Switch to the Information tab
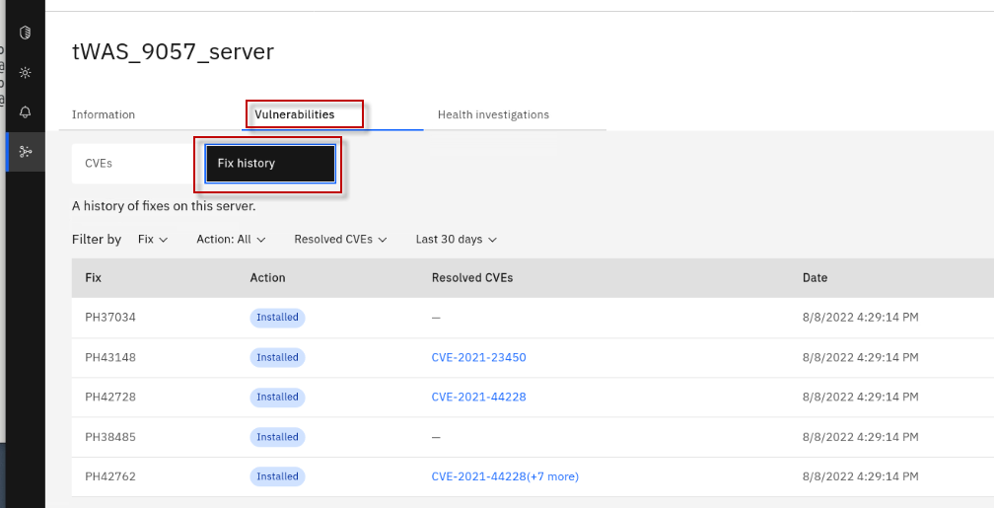Screen dimensions: 994x508 pyautogui.click(x=104, y=114)
